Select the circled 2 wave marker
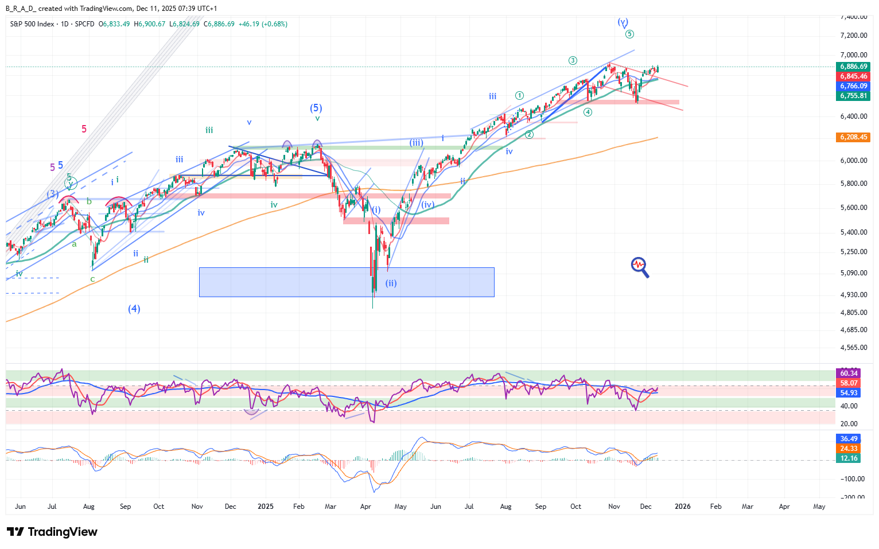The height and width of the screenshot is (549, 879). tap(529, 134)
